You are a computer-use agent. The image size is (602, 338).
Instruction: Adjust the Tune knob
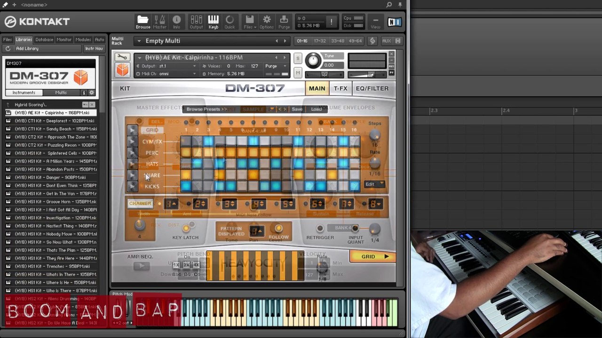coord(313,60)
